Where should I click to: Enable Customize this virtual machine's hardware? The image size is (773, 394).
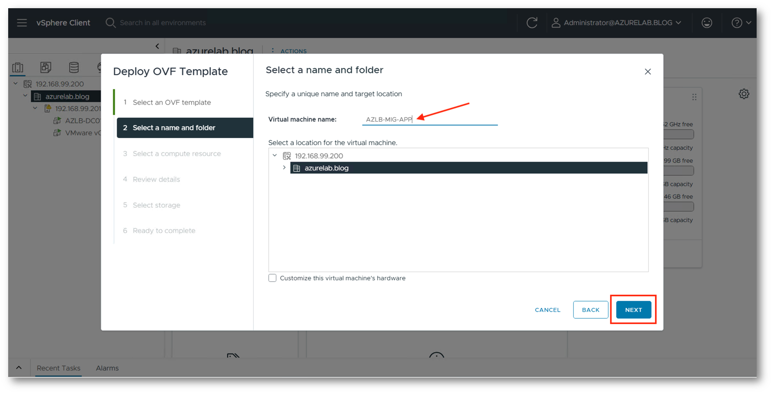click(272, 278)
